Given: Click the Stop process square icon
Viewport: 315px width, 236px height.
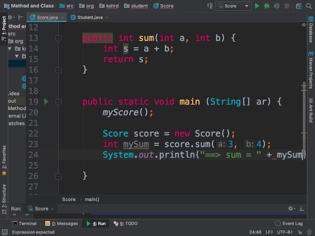Looking at the screenshot, I should 286,6.
